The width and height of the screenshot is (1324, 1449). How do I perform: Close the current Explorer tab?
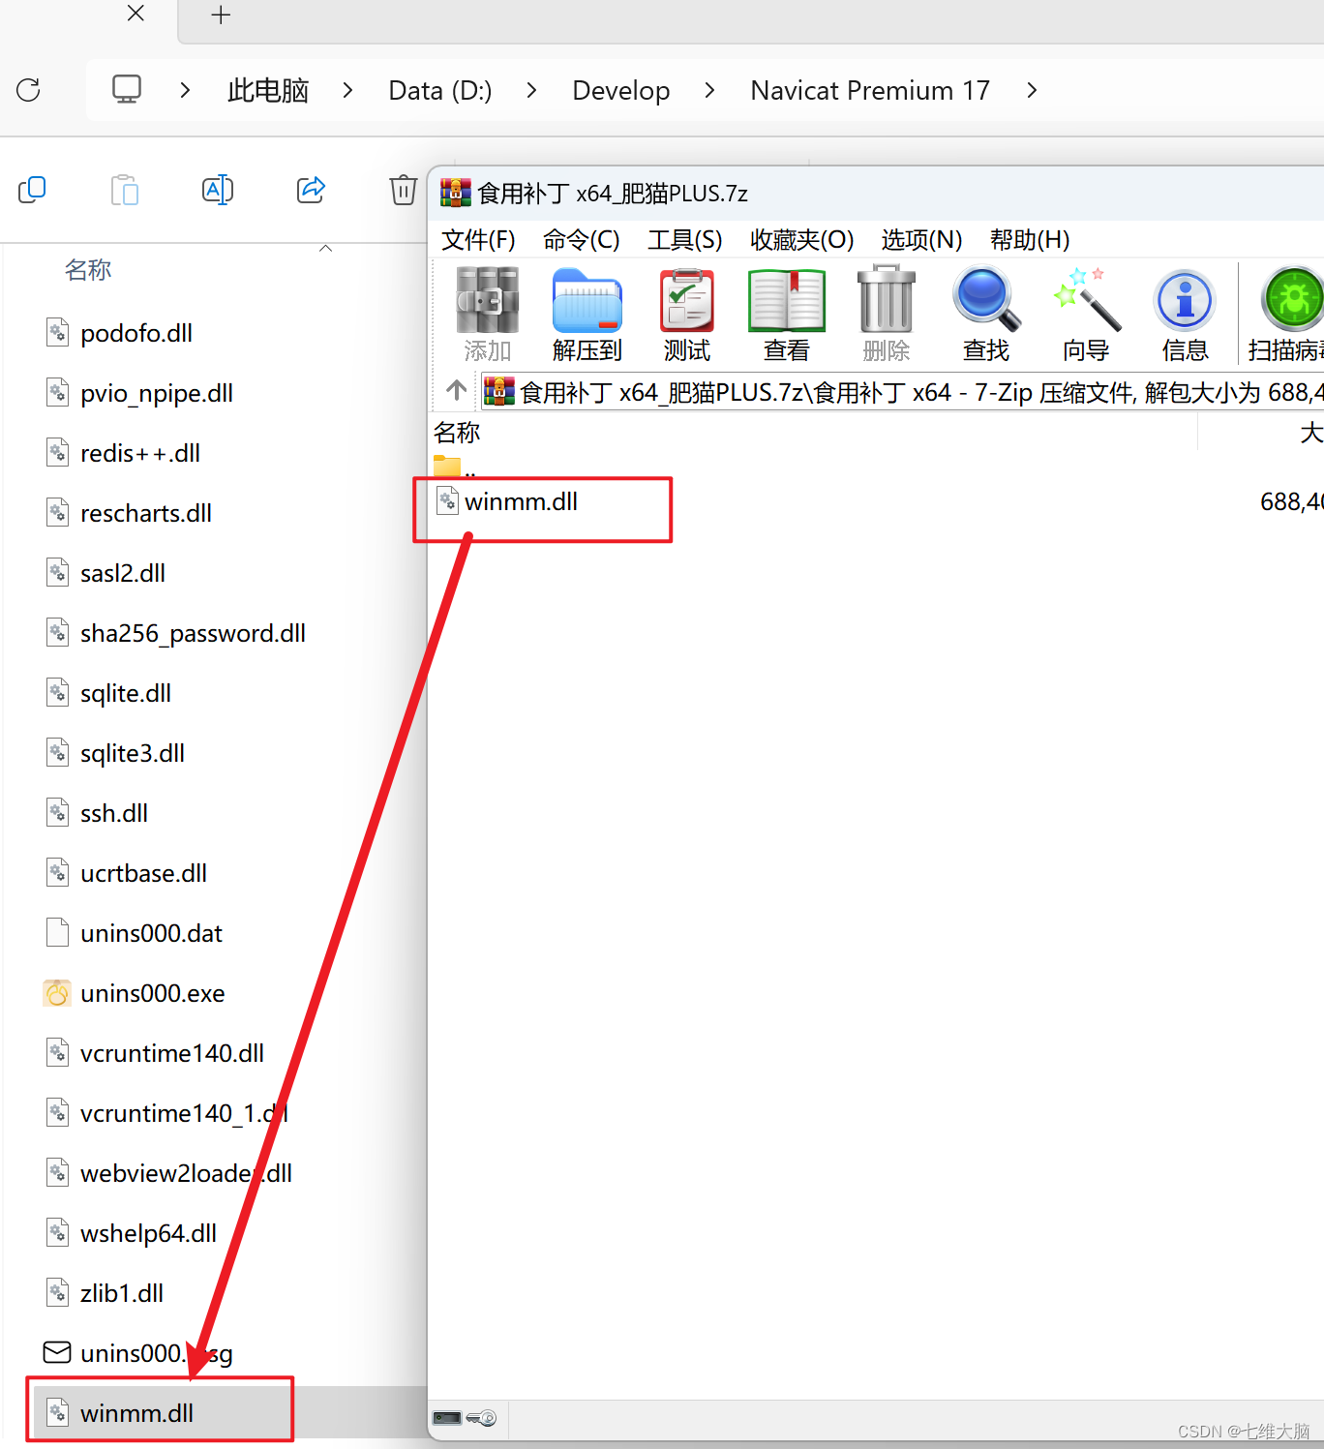(136, 14)
